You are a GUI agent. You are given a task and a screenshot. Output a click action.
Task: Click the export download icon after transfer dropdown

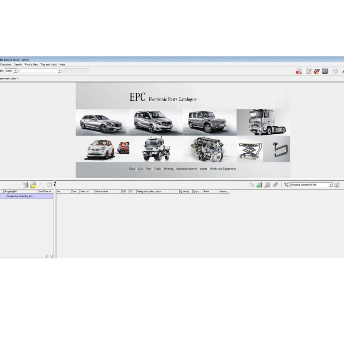tap(336, 185)
